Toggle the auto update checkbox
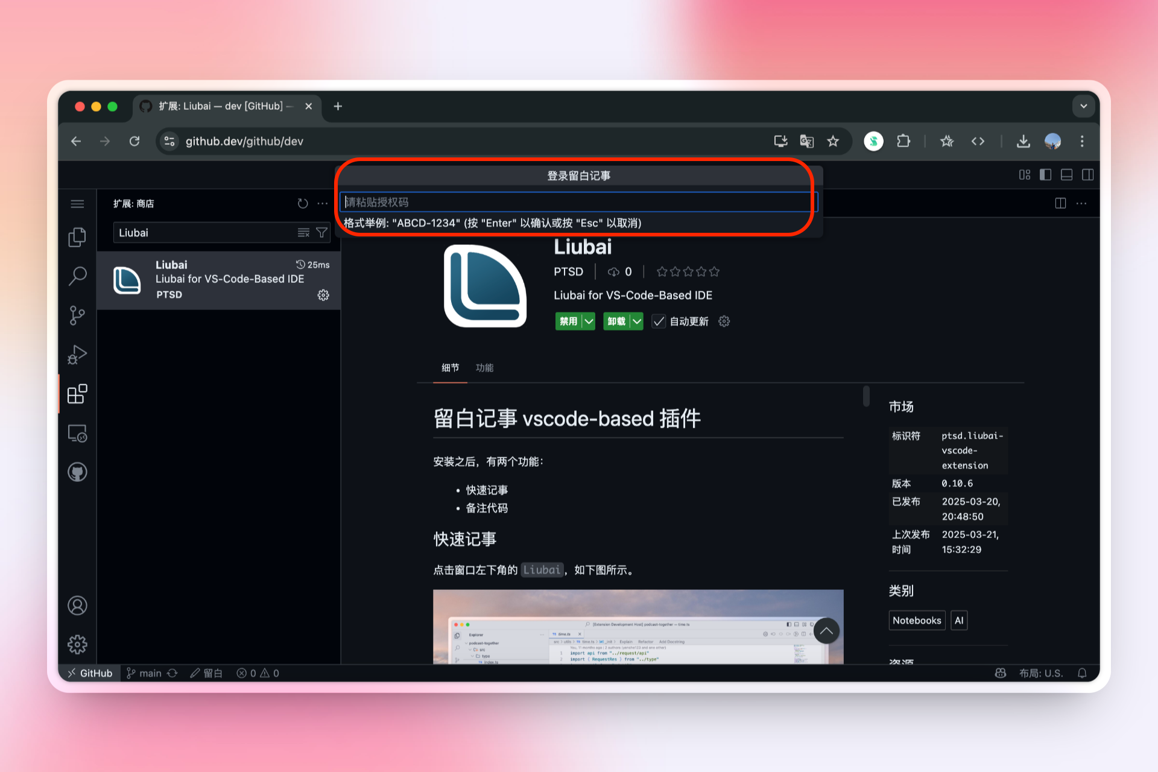This screenshot has height=772, width=1158. click(659, 321)
